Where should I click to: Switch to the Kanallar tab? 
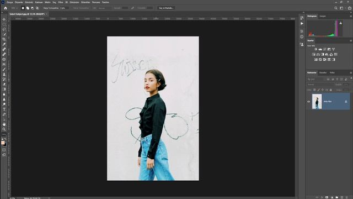tap(323, 72)
